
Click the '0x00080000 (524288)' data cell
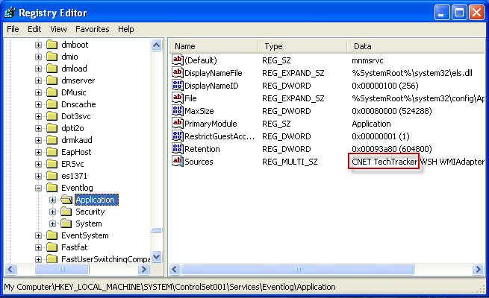pyautogui.click(x=392, y=111)
